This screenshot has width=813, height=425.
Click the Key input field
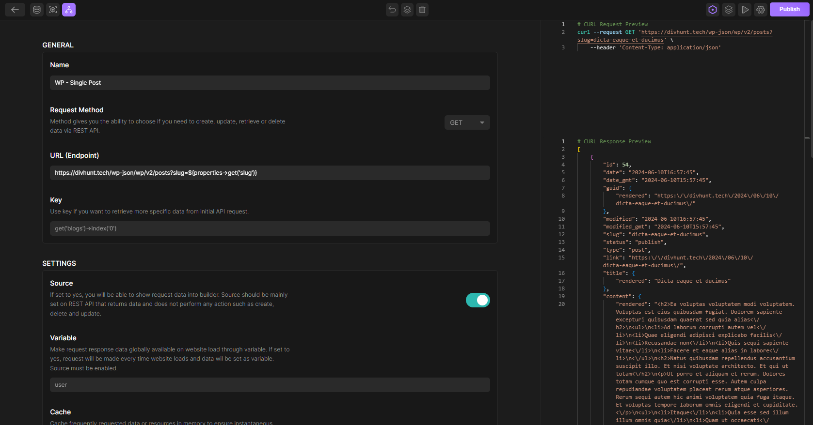(x=270, y=228)
